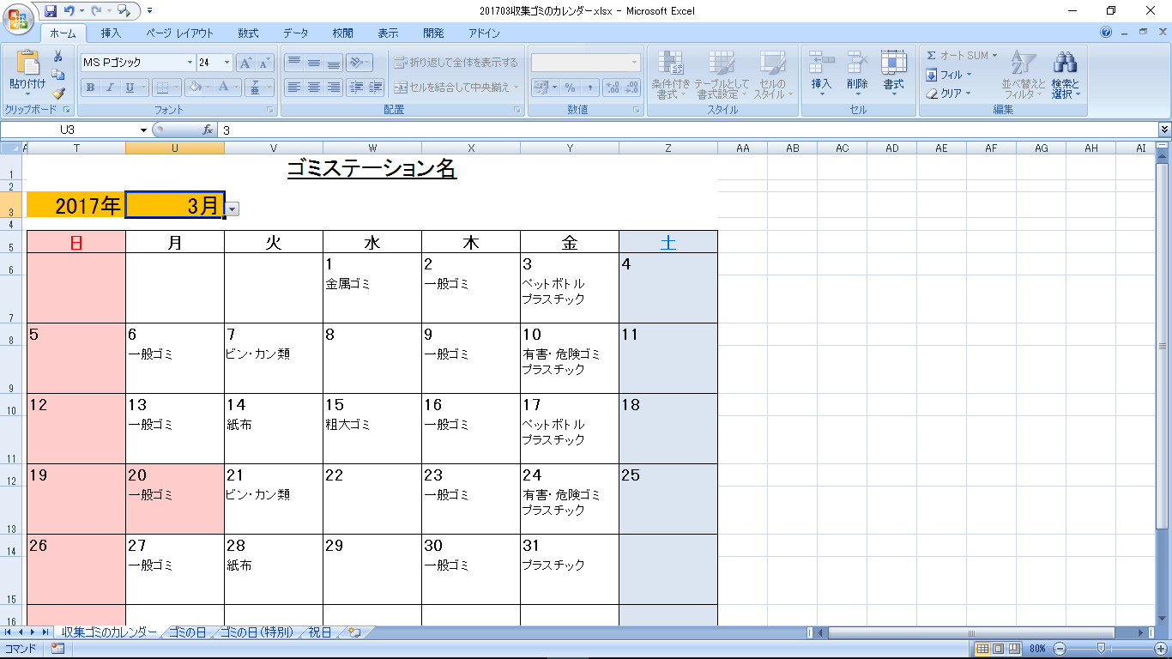
Task: Open the month dropdown beside 3月
Action: pyautogui.click(x=233, y=209)
